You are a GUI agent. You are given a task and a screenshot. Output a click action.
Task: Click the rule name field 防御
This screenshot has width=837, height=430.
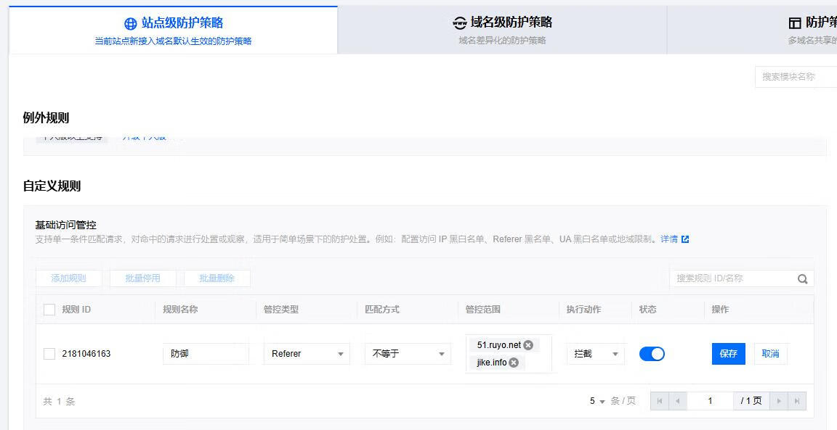point(206,354)
